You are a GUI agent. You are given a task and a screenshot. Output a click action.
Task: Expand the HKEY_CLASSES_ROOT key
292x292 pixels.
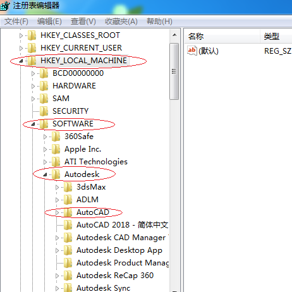pos(21,35)
